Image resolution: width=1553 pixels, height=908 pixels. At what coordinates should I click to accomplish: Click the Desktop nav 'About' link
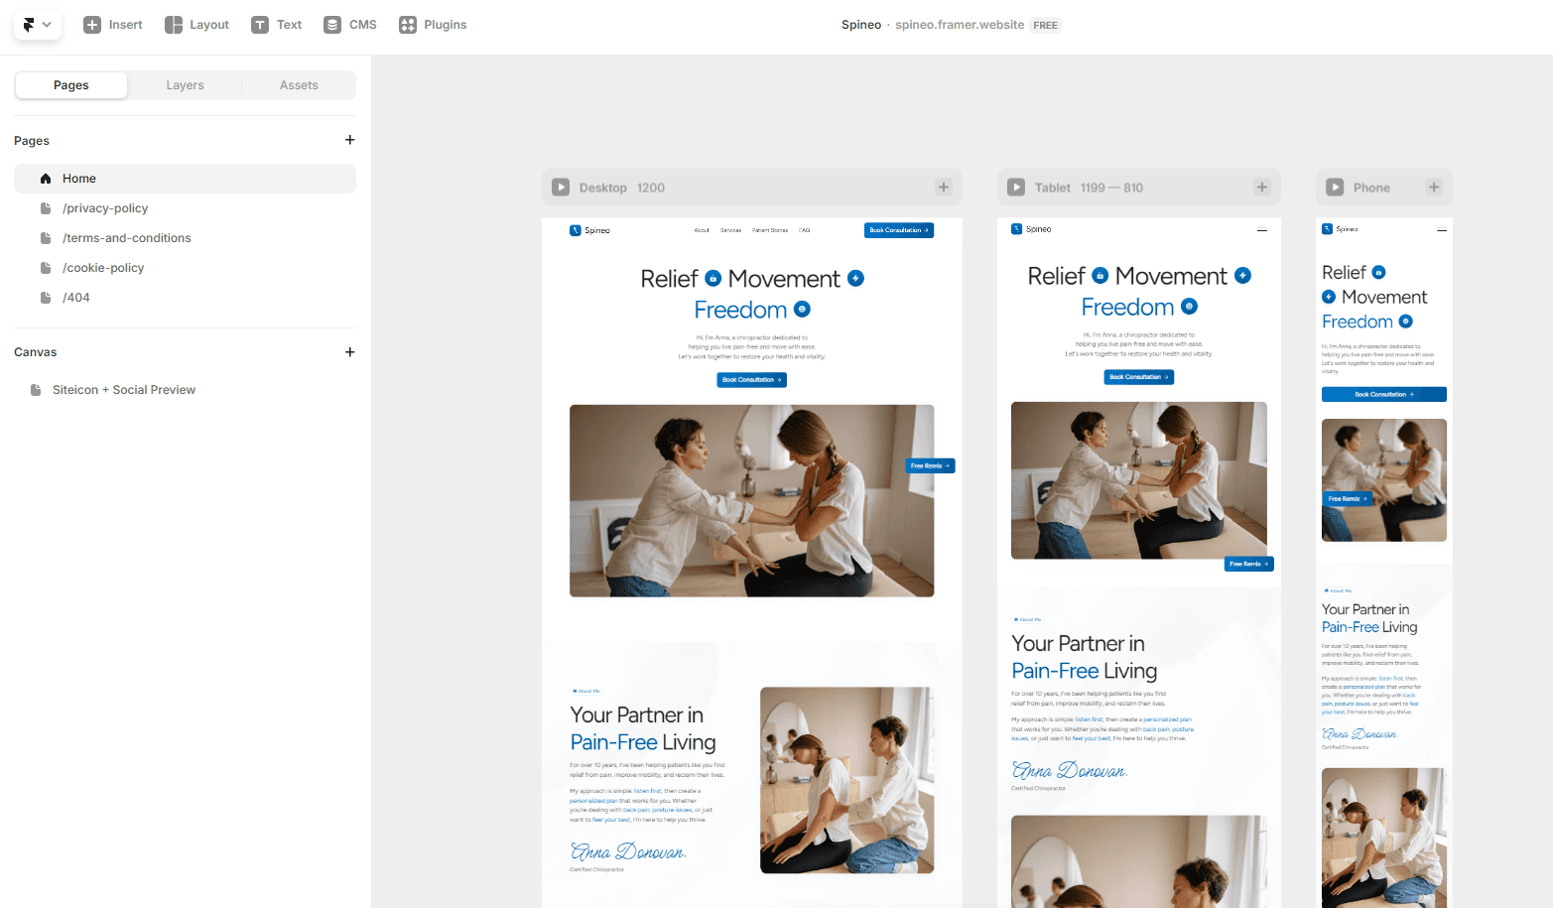coord(702,230)
